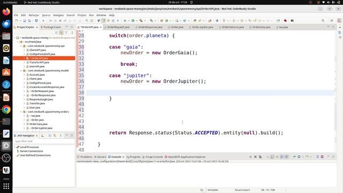Collapse the com.neobank.spacemoney.api package
This screenshot has width=343, height=193.
[21, 46]
